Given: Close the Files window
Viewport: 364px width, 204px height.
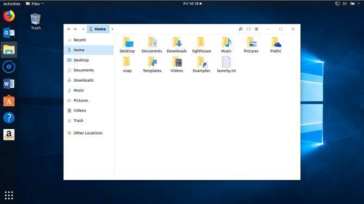Looking at the screenshot, I should click(293, 29).
